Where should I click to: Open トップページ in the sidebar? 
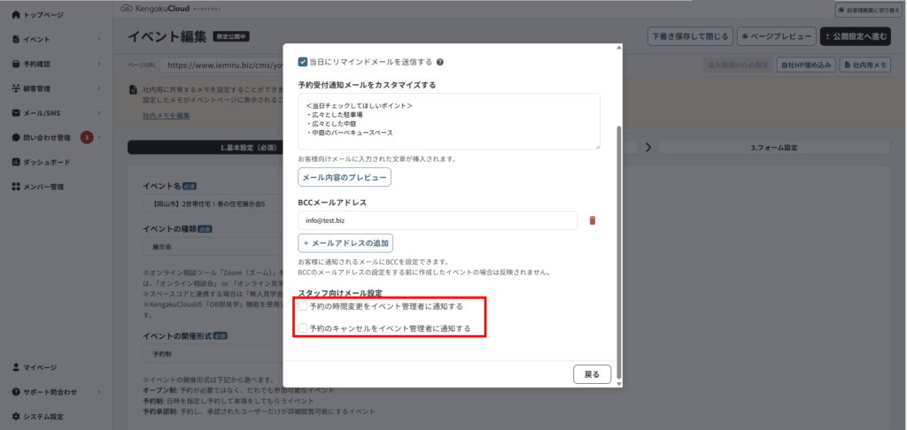coord(43,14)
